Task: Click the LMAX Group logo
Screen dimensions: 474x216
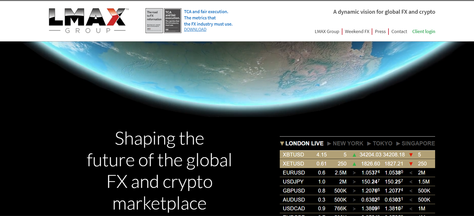Action: 89,21
